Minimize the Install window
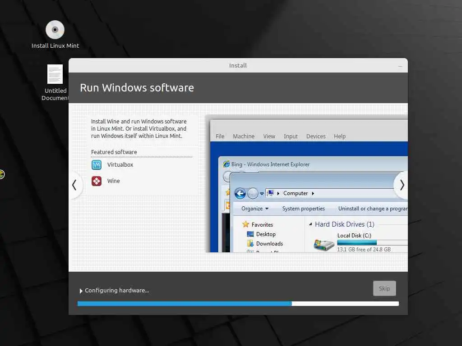The height and width of the screenshot is (346, 462). pos(400,66)
